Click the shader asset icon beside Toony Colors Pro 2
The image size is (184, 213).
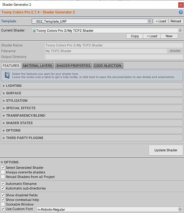[x=34, y=31]
